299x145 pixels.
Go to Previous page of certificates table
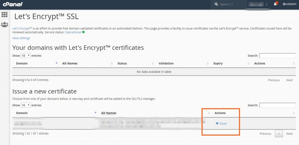274,80
